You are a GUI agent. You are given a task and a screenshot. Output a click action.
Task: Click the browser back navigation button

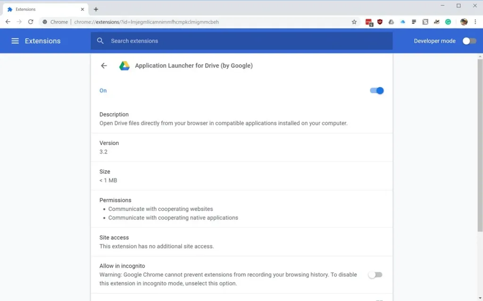[x=8, y=22]
